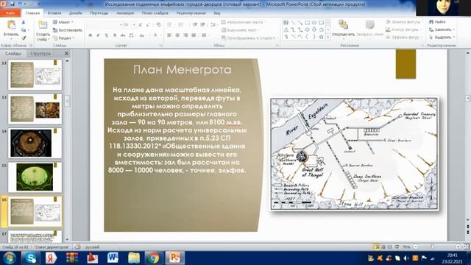The width and height of the screenshot is (471, 265).
Task: Open the Заливка фигуры fill dropdown
Action: click(x=404, y=22)
